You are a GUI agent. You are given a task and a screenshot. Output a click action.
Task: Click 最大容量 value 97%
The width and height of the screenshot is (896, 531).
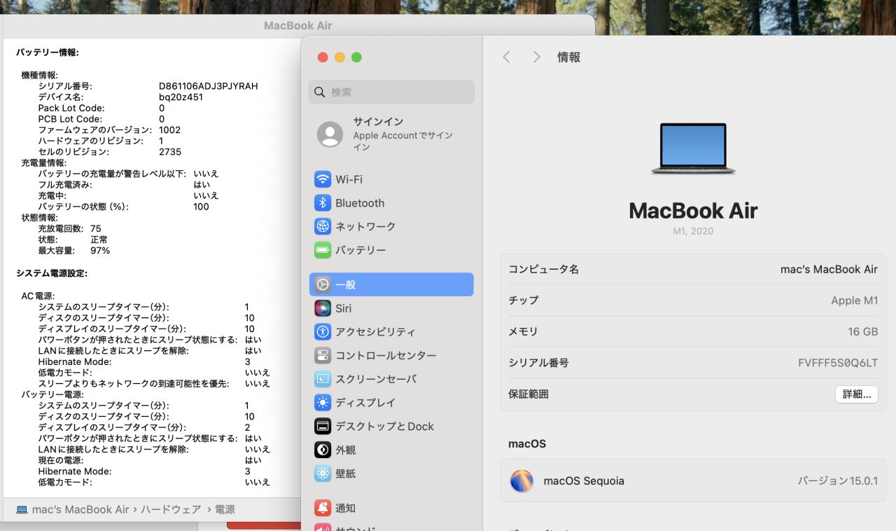100,250
